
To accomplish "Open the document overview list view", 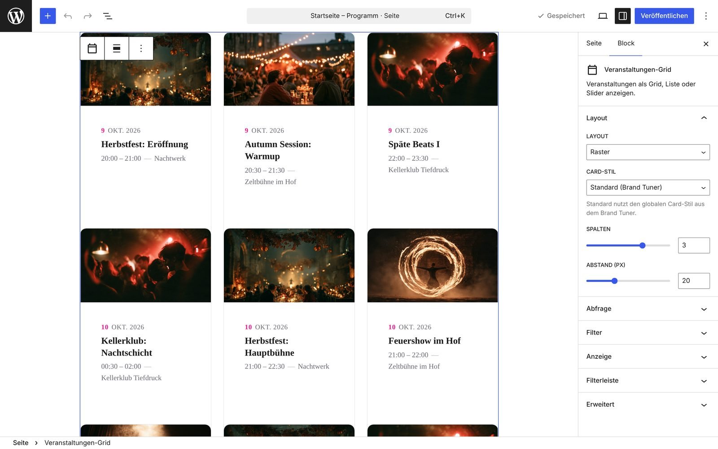I will (x=108, y=16).
